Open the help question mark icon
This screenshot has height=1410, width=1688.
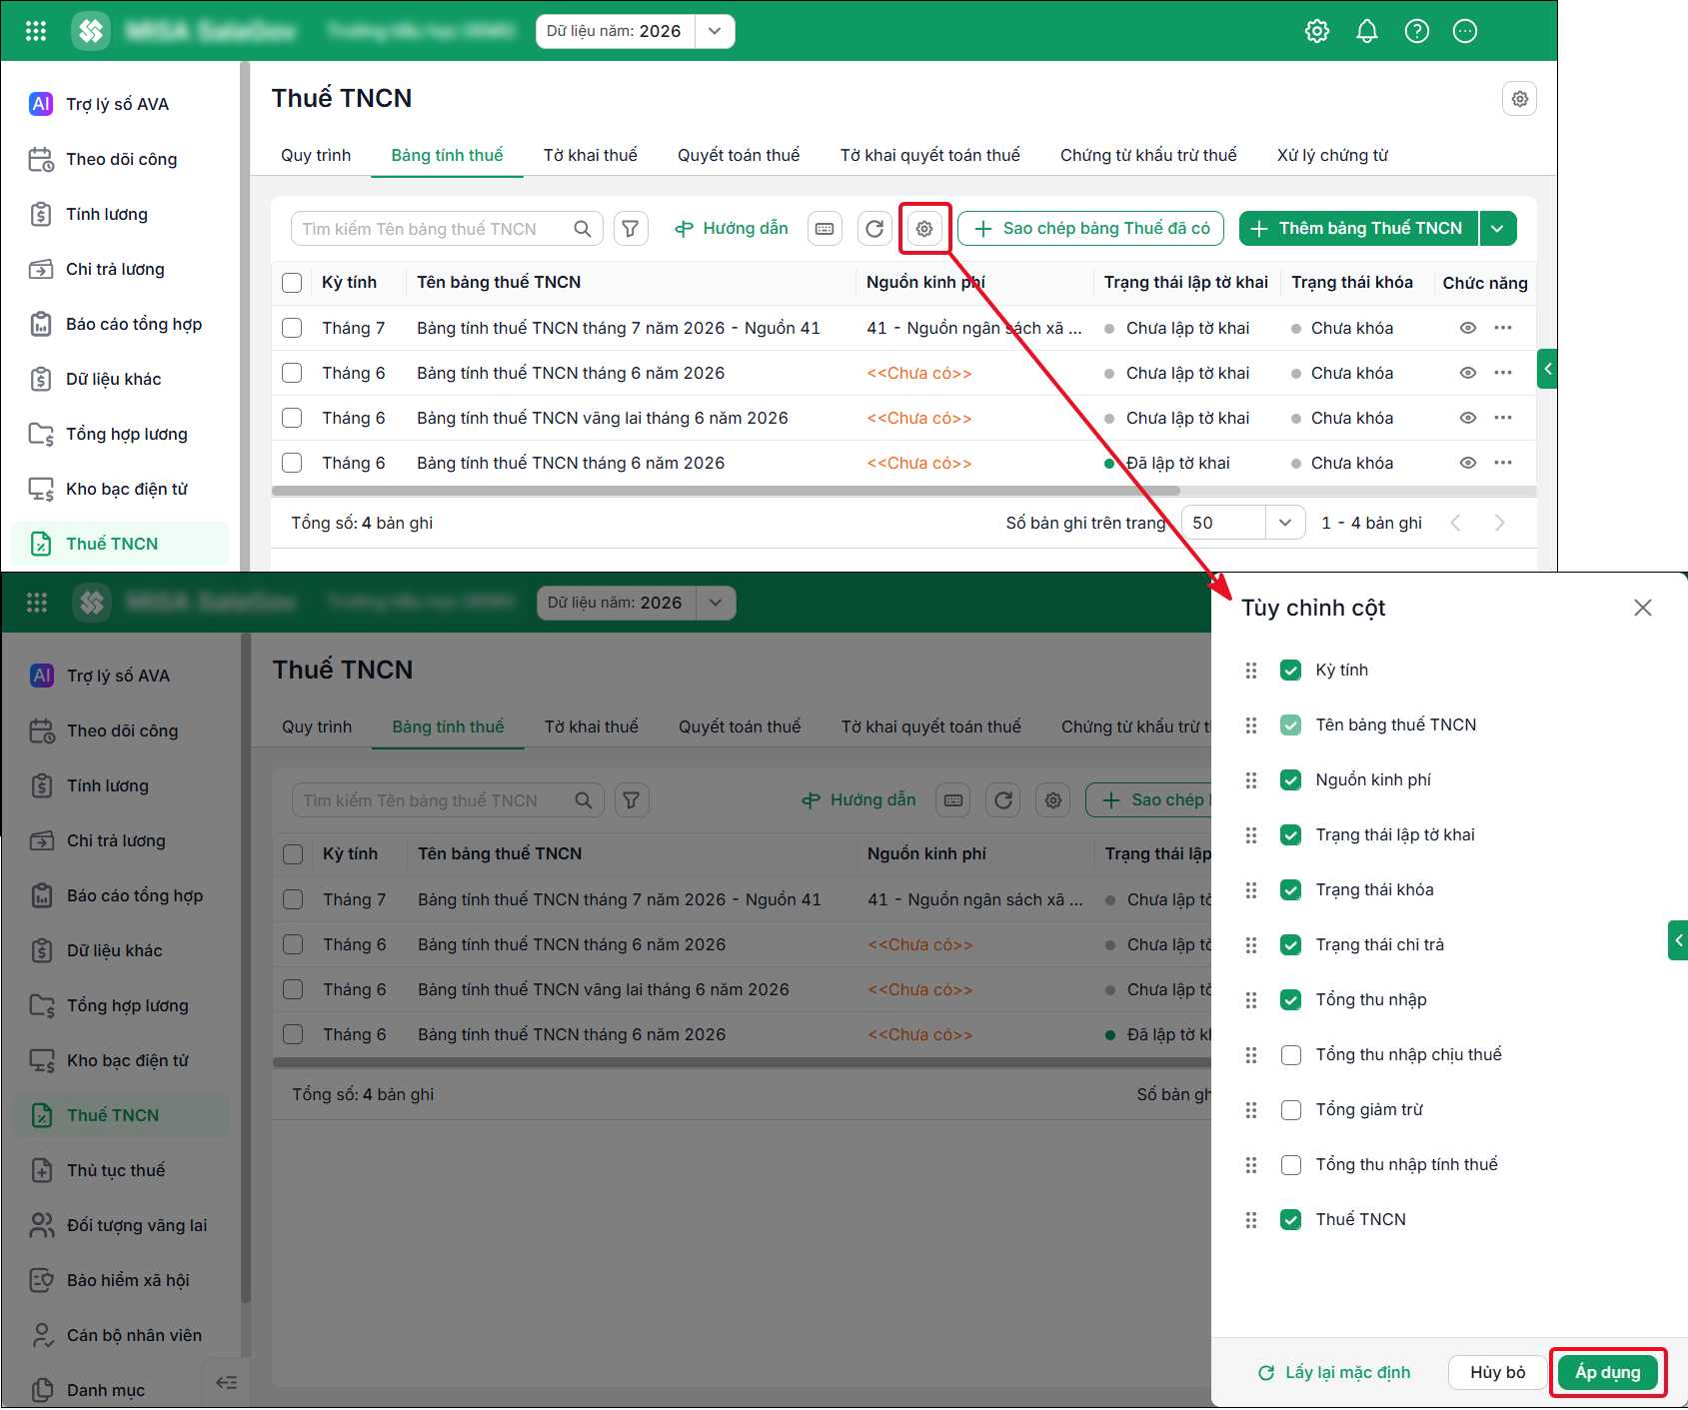tap(1416, 31)
